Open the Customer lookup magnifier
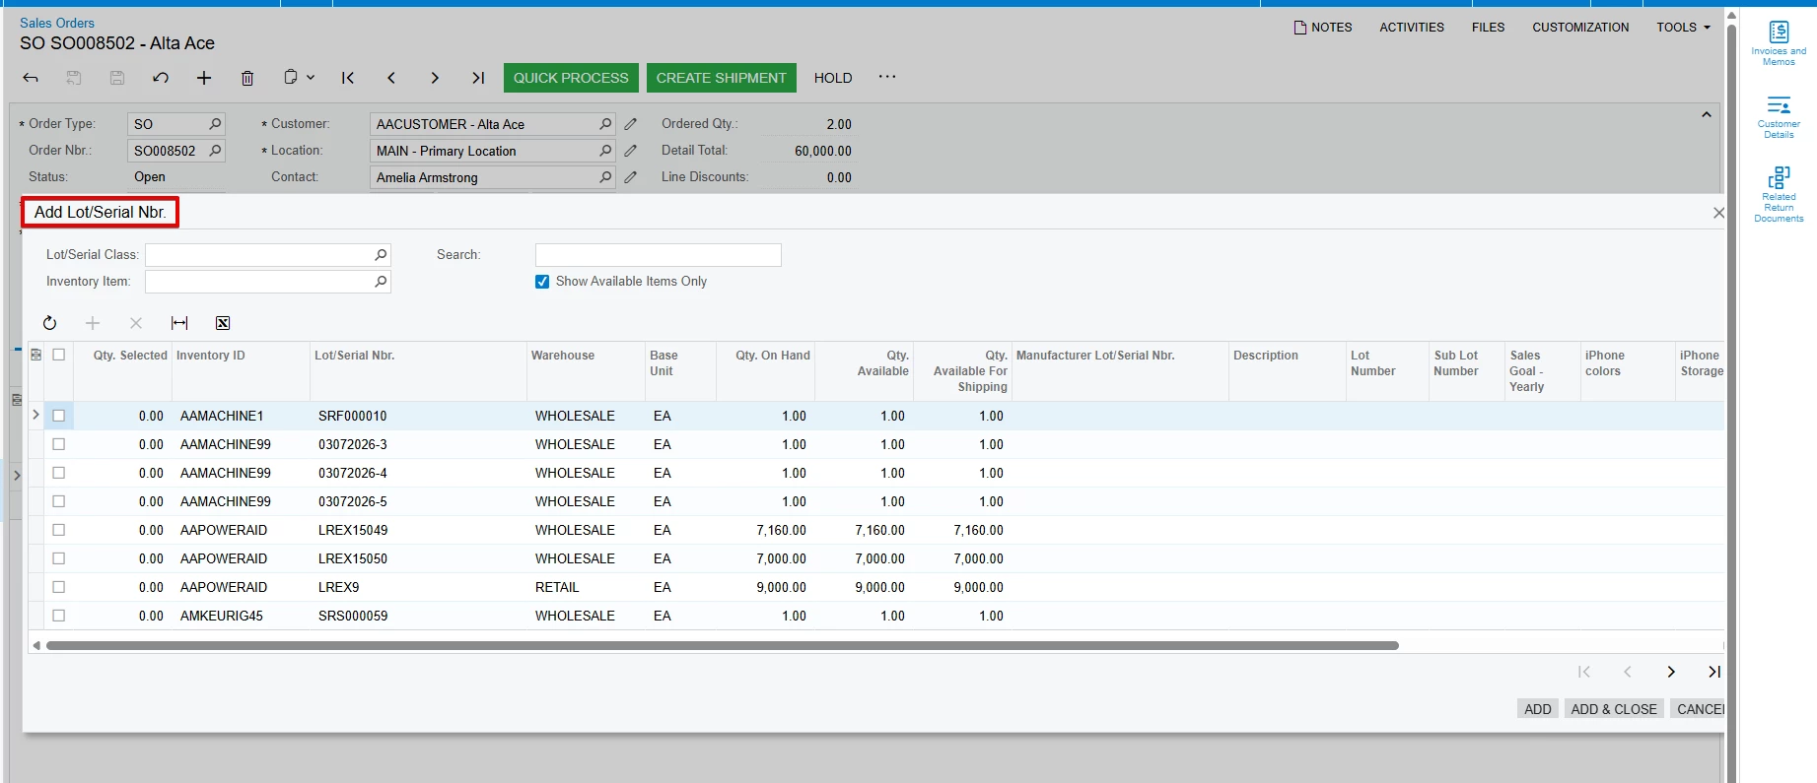Viewport: 1817px width, 783px height. 605,124
